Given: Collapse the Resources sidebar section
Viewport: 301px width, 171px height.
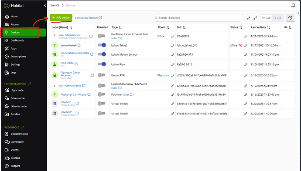Looking at the screenshot, I should coord(23,127).
